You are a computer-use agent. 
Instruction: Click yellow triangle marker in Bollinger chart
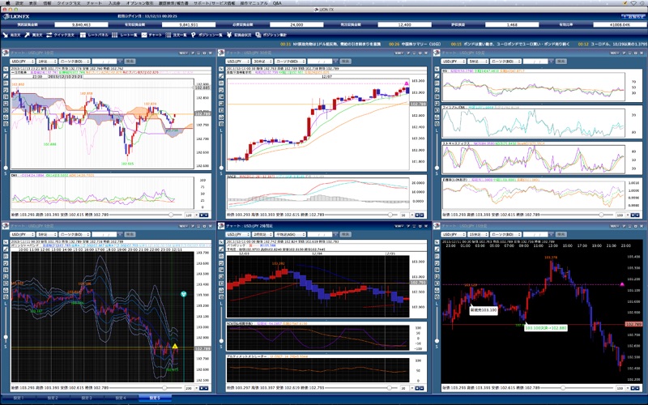coord(175,347)
